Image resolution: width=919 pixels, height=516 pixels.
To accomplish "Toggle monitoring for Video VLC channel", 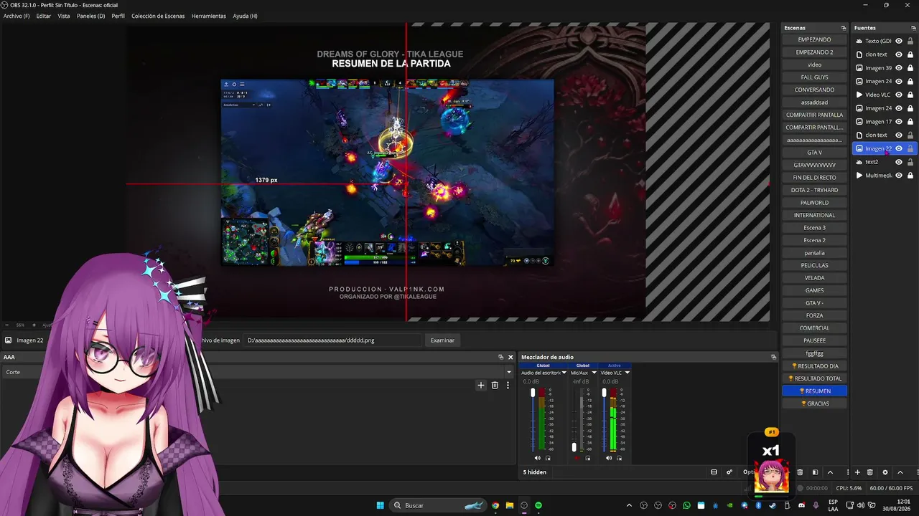I will (619, 458).
